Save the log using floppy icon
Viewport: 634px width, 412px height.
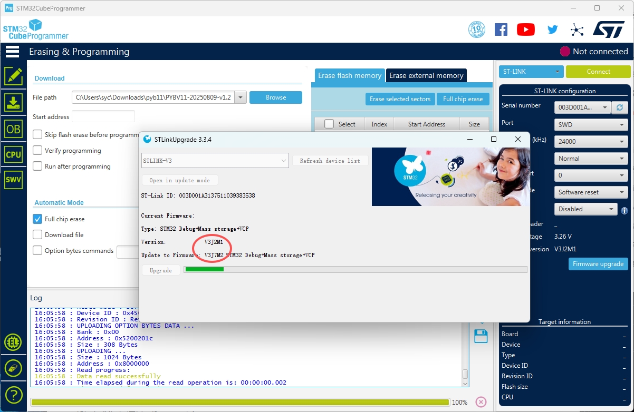coord(481,336)
